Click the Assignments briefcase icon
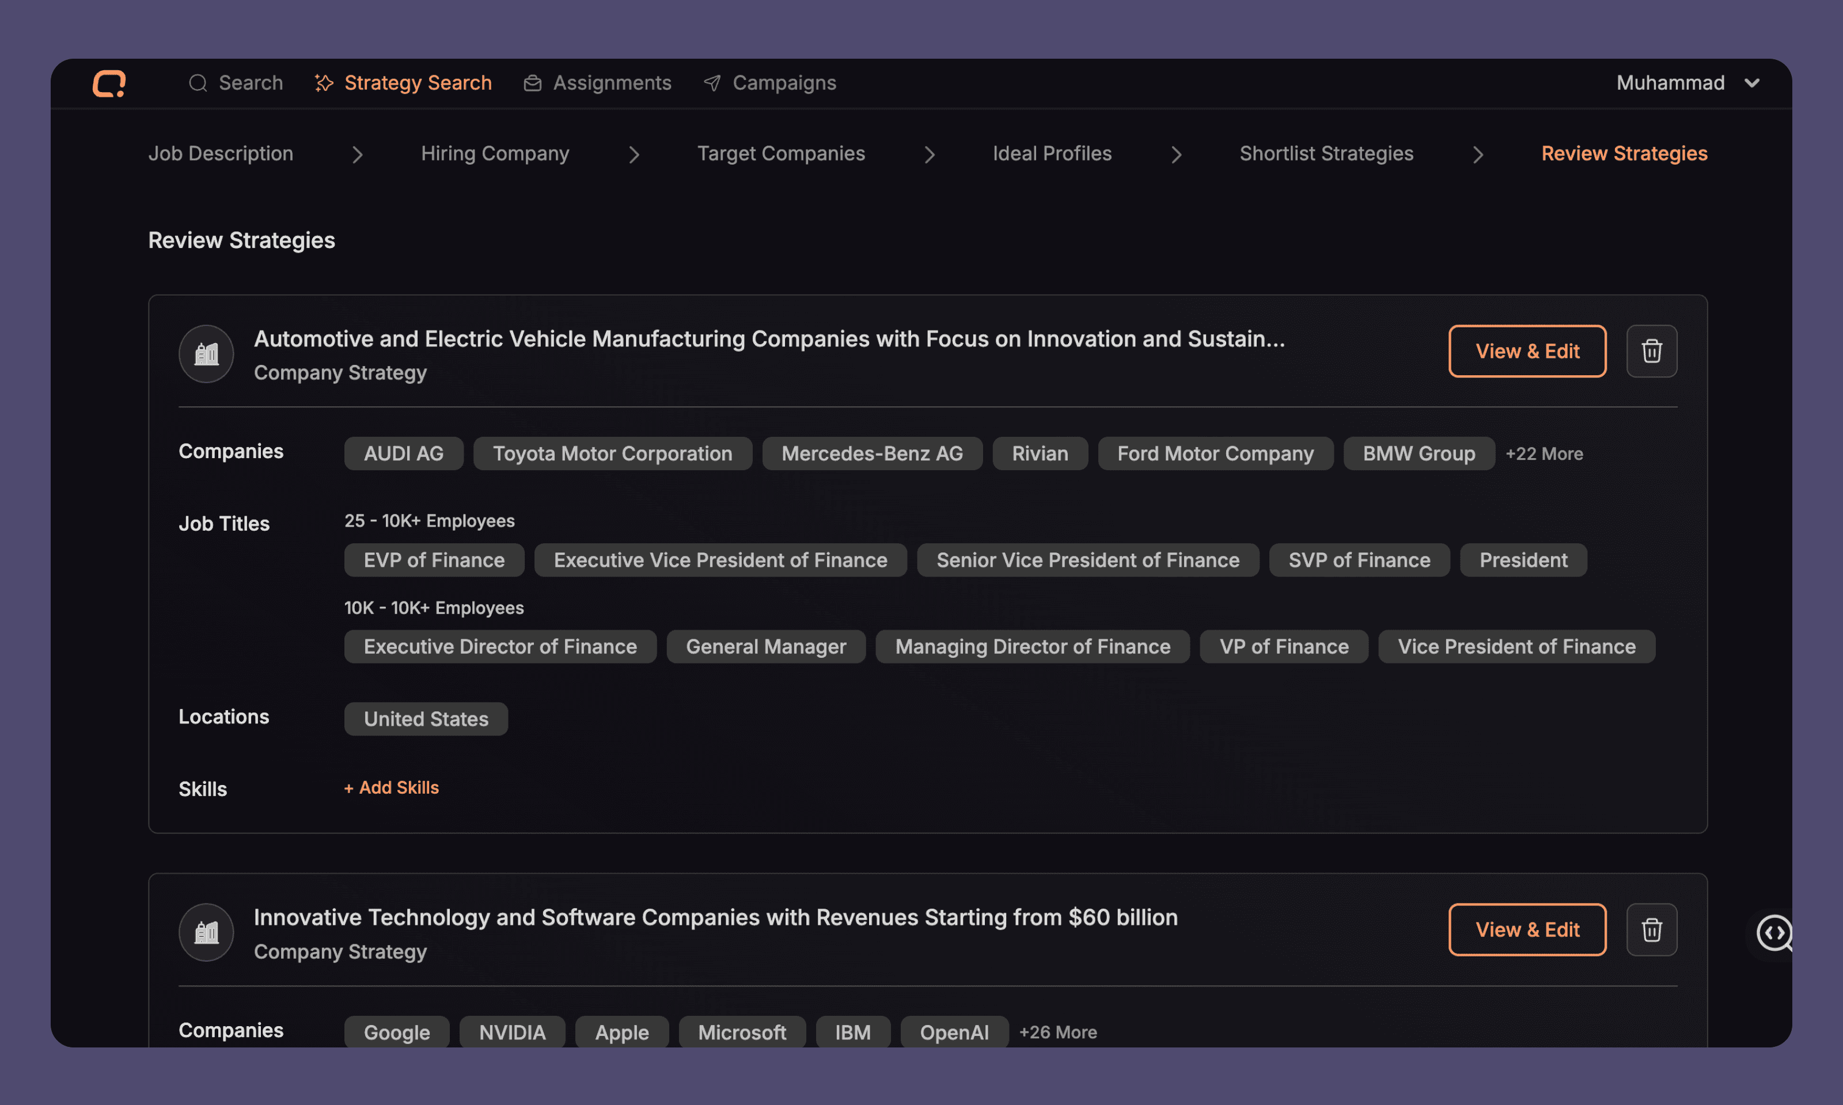This screenshot has height=1105, width=1843. point(532,83)
